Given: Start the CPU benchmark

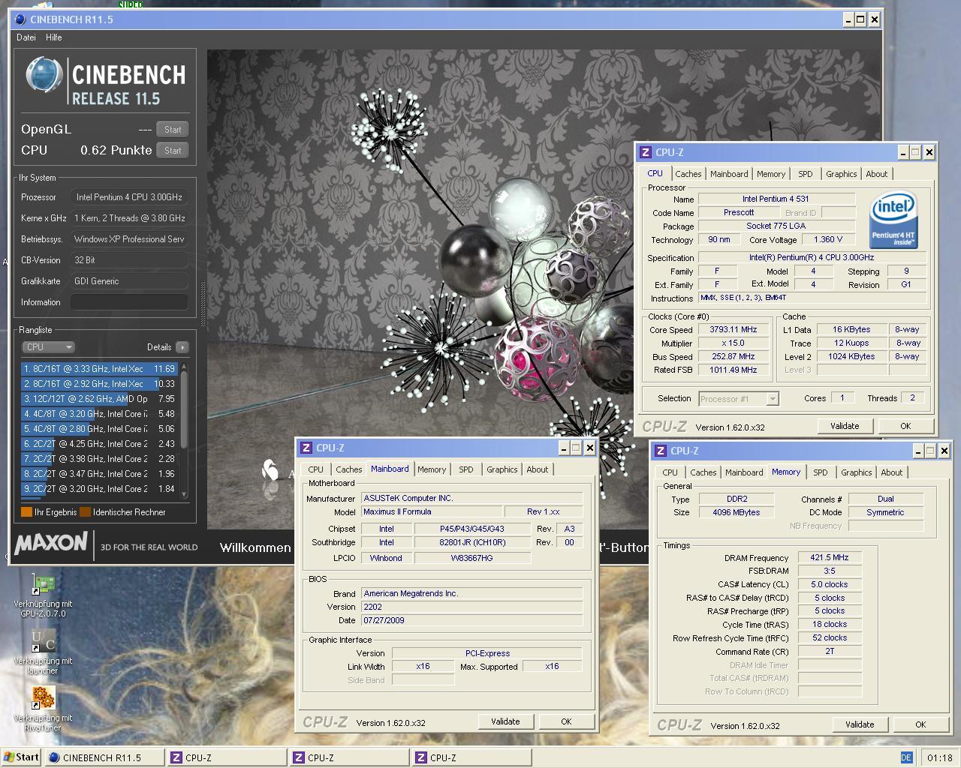Looking at the screenshot, I should (x=173, y=151).
